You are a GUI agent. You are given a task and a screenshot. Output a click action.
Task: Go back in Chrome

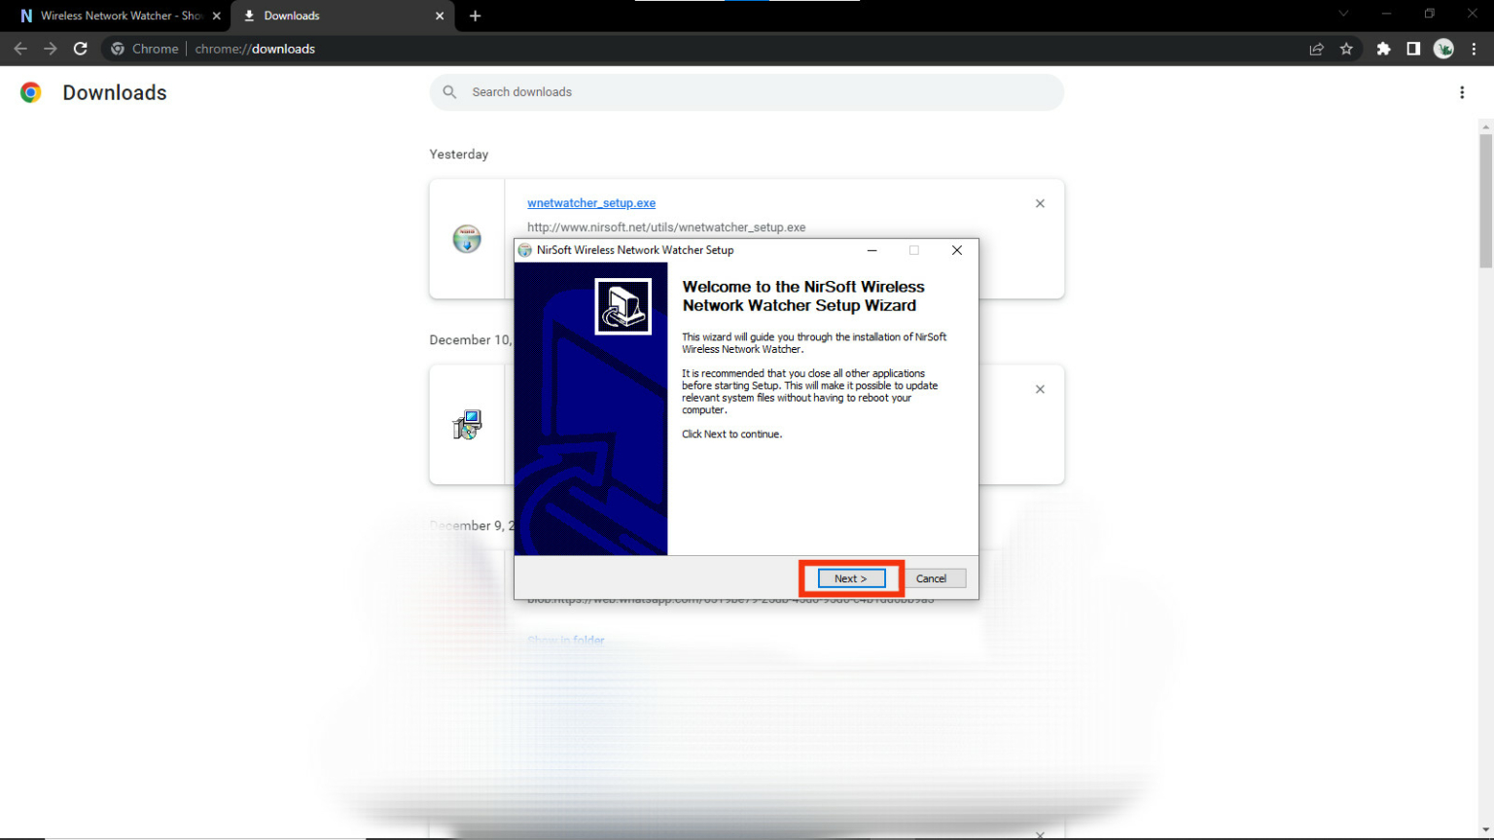coord(19,49)
